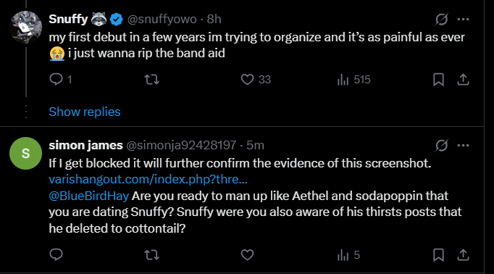
Task: Open the @BlueBirdHay mention
Action: 89,196
